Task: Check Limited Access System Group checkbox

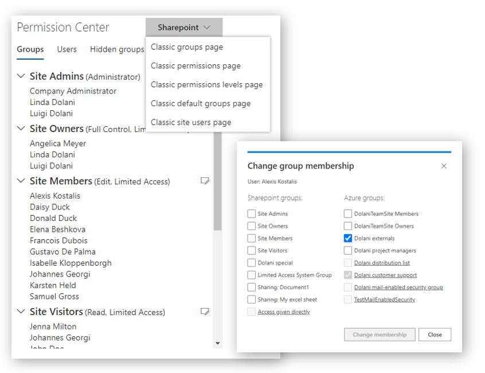Action: click(x=252, y=275)
